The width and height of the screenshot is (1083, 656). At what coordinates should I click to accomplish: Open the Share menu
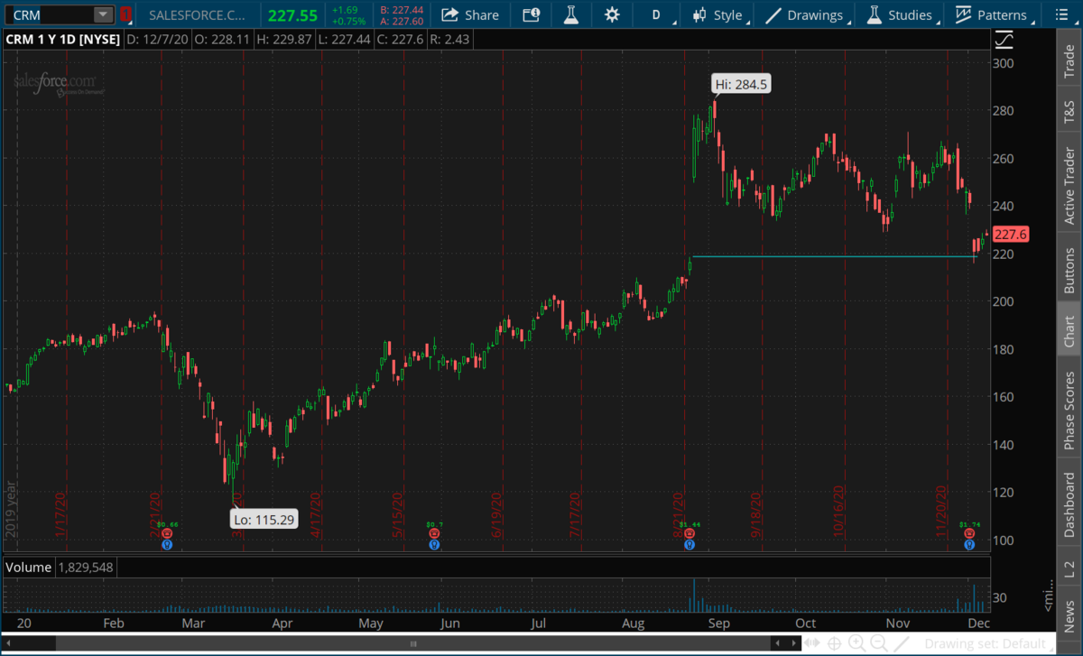click(470, 14)
